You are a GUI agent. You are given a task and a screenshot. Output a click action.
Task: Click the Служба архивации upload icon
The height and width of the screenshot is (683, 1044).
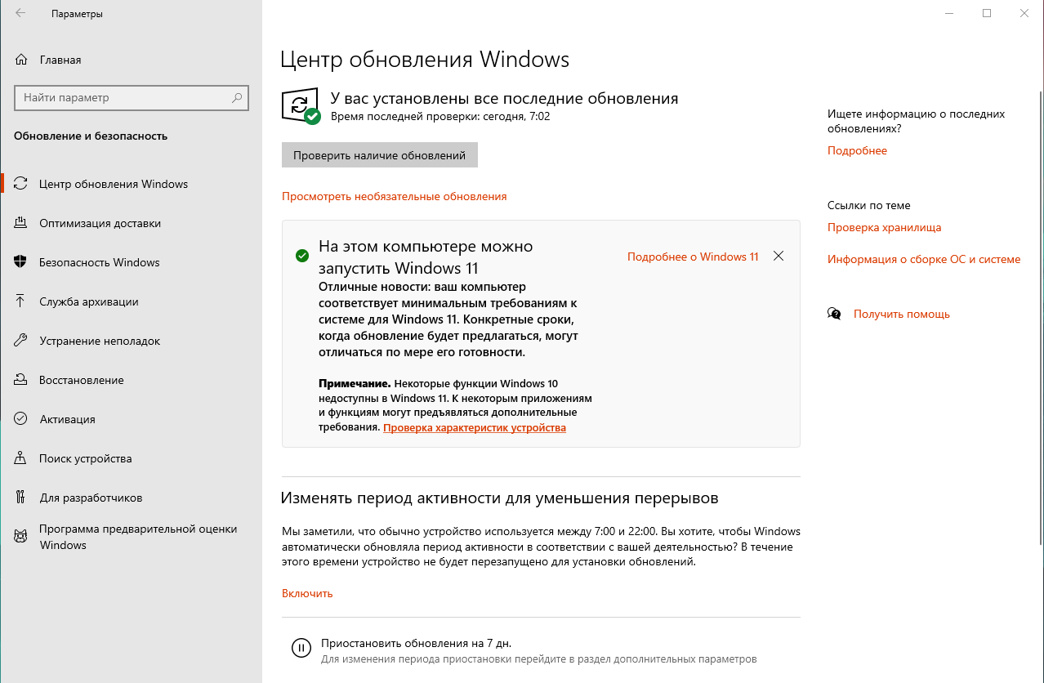(x=21, y=301)
